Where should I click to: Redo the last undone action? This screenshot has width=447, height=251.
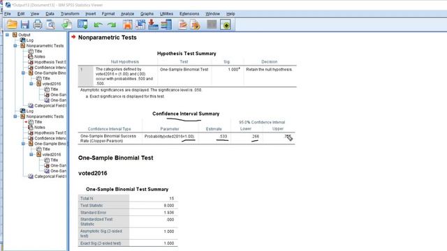(x=112, y=25)
